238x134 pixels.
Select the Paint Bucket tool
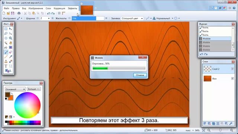click(x=6, y=48)
